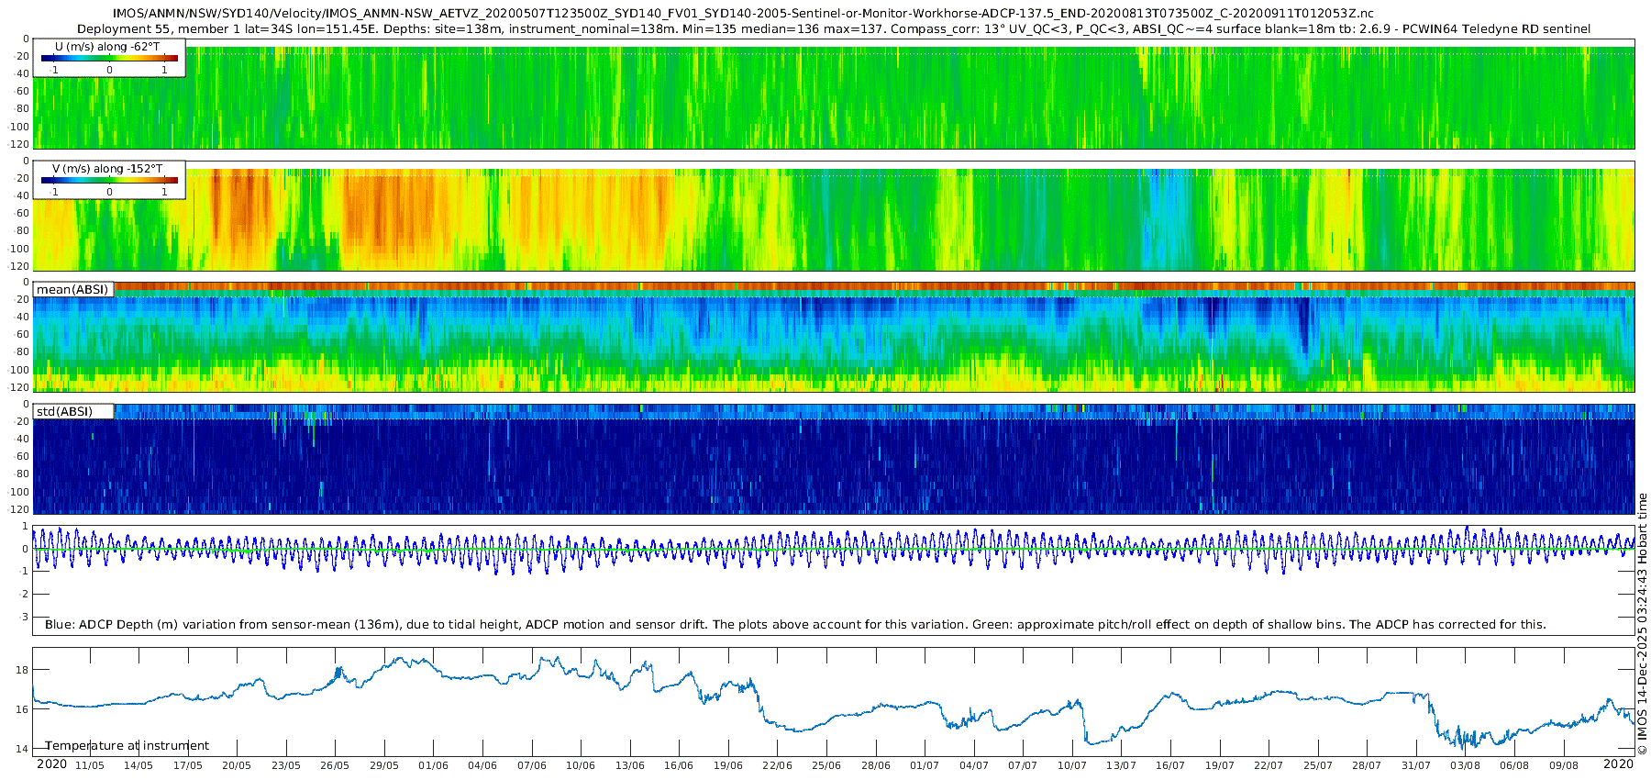Click the 11/05 date tick on time axis
This screenshot has height=780, width=1651.
pos(89,765)
